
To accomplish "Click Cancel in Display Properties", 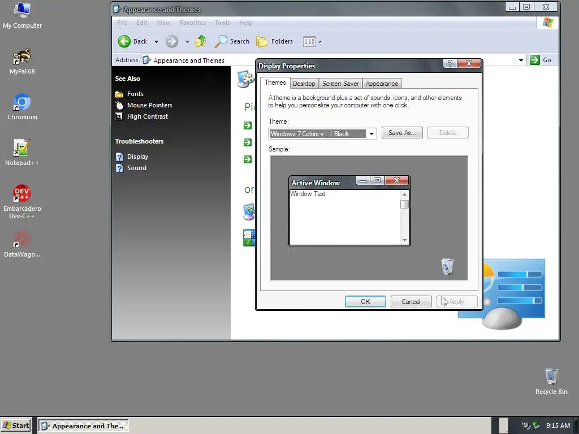I will [x=411, y=302].
